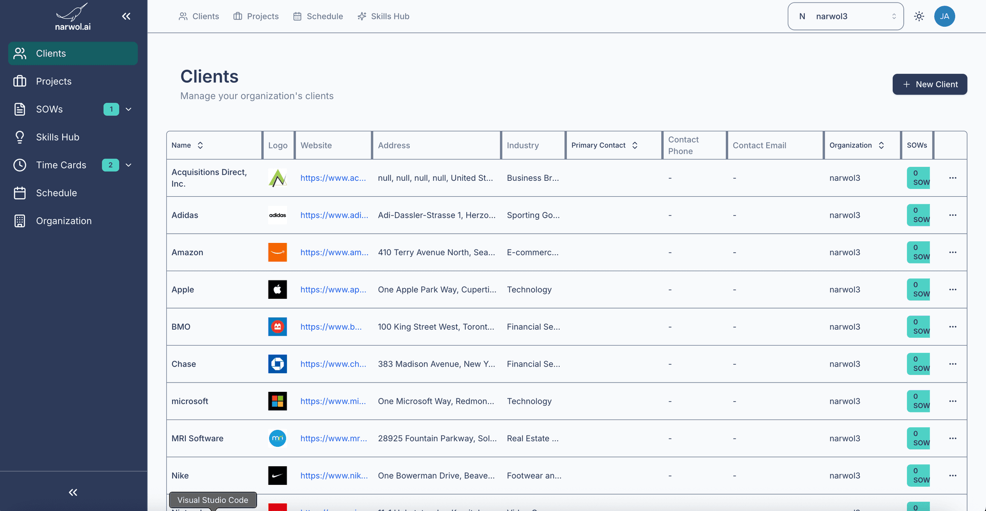Open Acquisitions Direct website link
Image resolution: width=986 pixels, height=511 pixels.
(x=333, y=178)
